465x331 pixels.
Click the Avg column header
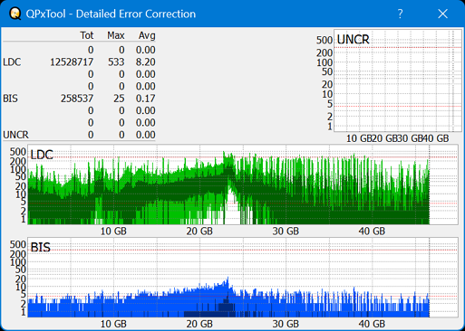(147, 35)
